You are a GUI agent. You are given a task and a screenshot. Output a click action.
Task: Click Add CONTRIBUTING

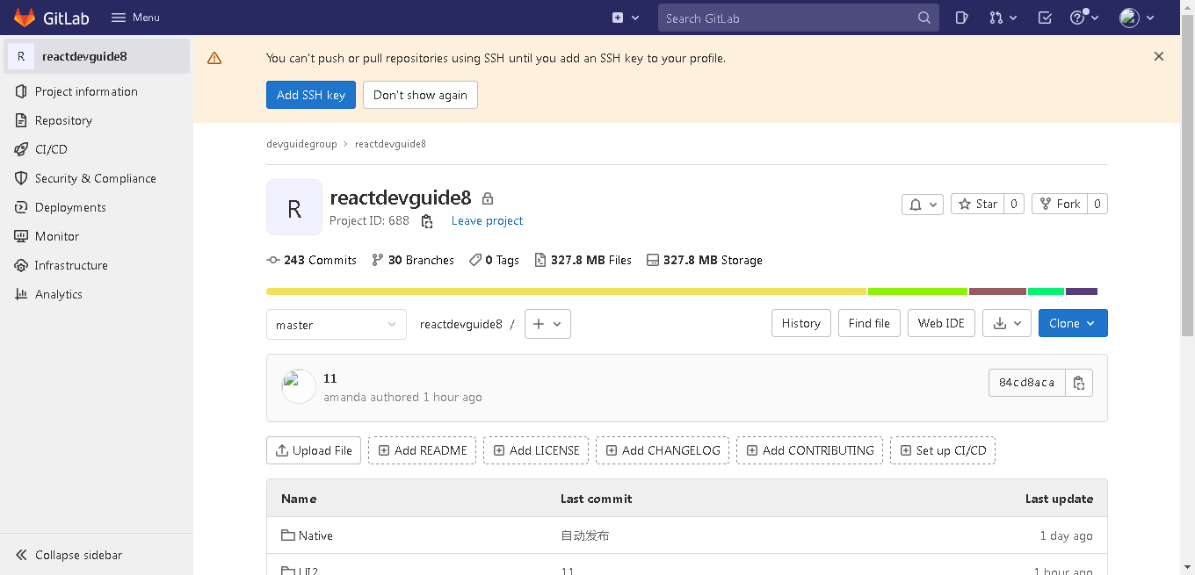pos(810,450)
